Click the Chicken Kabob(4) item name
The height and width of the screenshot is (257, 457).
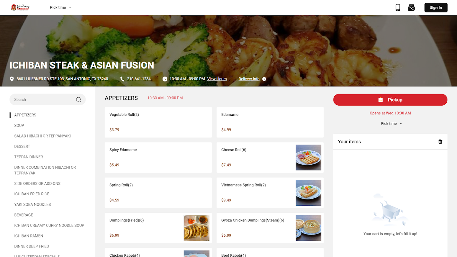click(125, 255)
